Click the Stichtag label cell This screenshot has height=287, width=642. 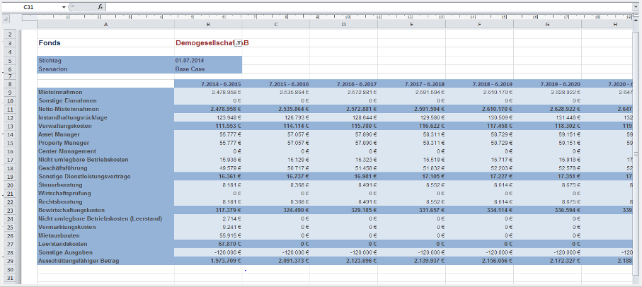[105, 61]
